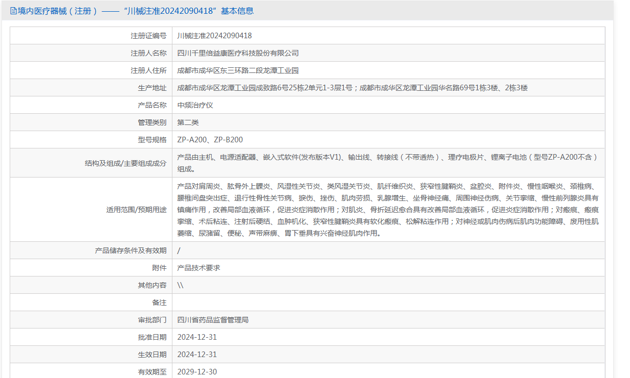Click the heading 境内医疗器械(注册) 基本信息
The width and height of the screenshot is (630, 378).
(136, 11)
